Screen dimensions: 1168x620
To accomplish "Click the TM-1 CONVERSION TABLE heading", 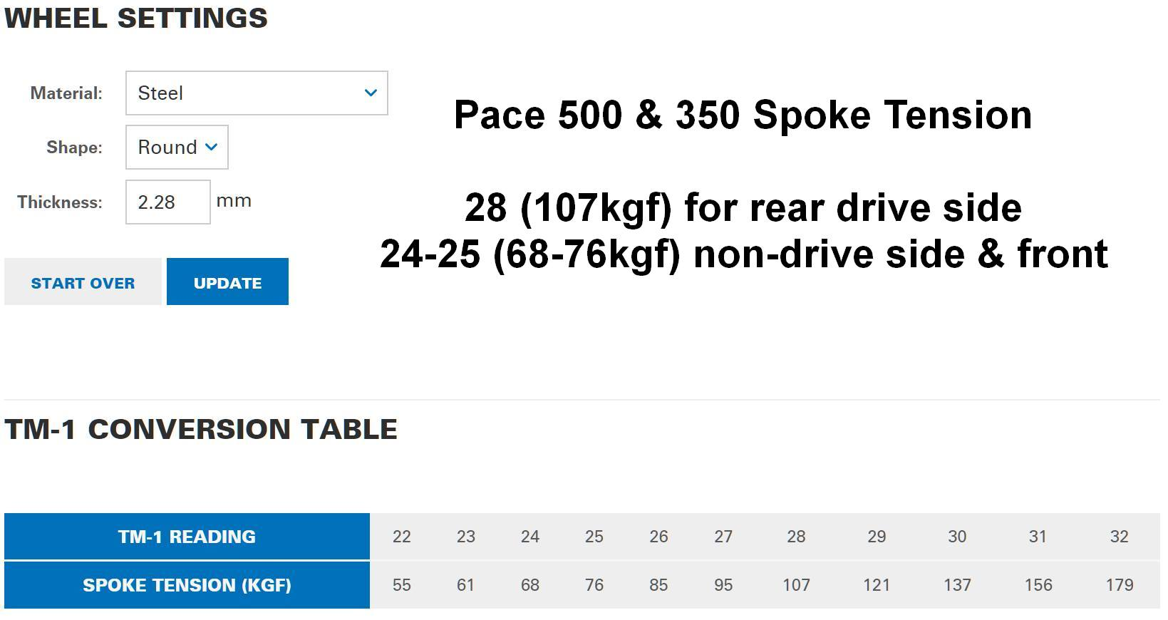I will pos(201,429).
